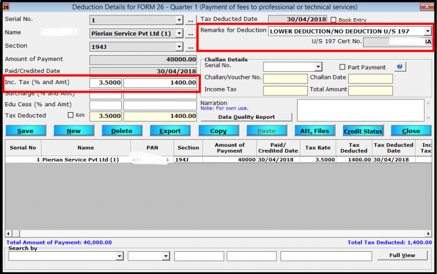The width and height of the screenshot is (437, 274).
Task: Click the second Search by text box
Action: [x=252, y=256]
